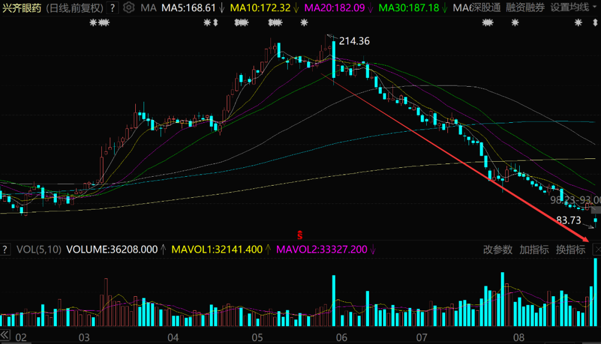Click the MA5:168.61 value
The image size is (601, 344).
[189, 8]
